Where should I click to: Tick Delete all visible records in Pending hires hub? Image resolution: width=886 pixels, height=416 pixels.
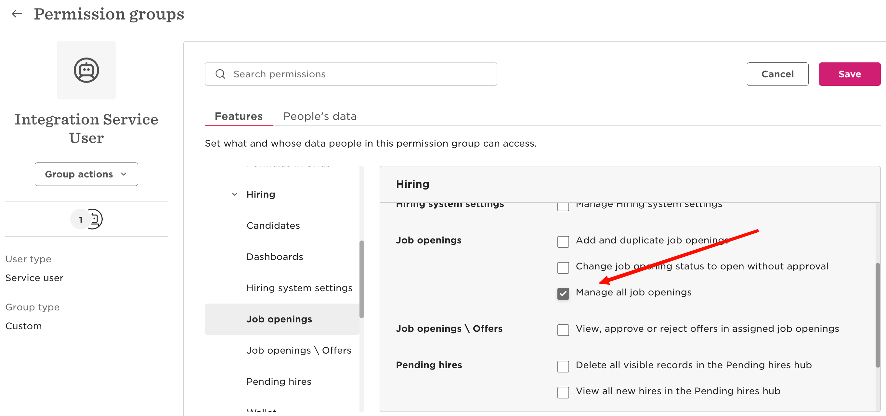[563, 367]
